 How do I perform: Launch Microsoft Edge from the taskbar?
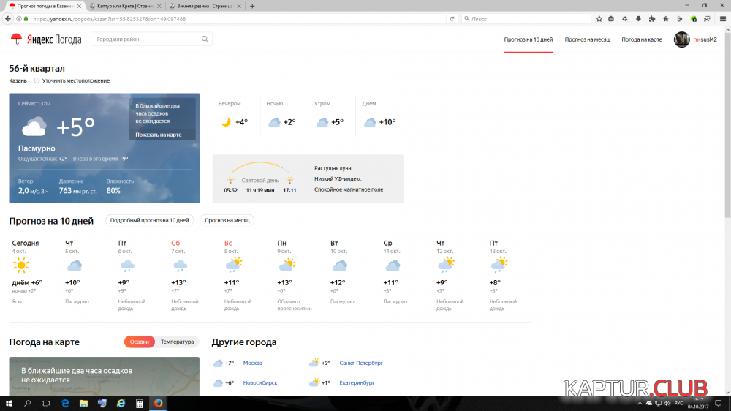(65, 403)
